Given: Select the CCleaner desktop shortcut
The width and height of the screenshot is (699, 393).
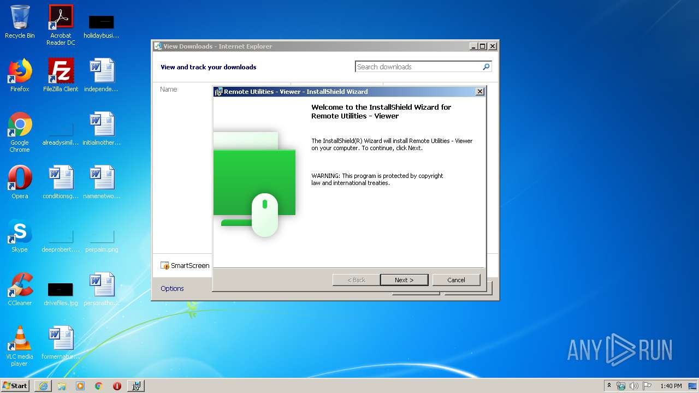Looking at the screenshot, I should coord(20,289).
